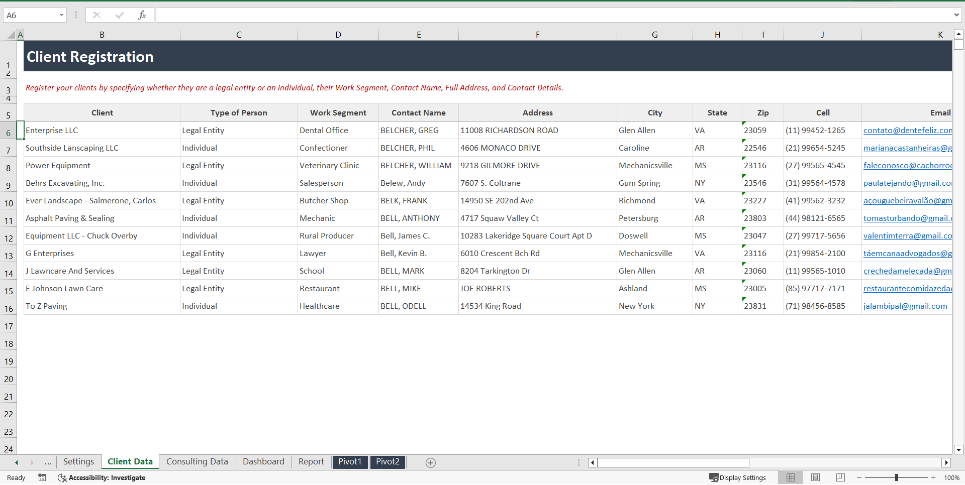
Task: Switch to Page Break Preview view
Action: click(x=840, y=477)
